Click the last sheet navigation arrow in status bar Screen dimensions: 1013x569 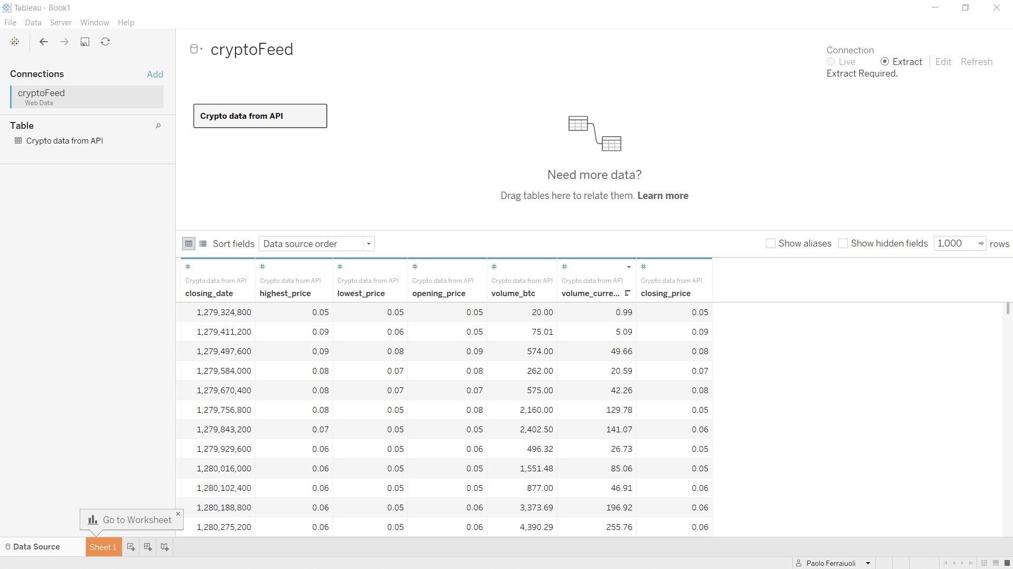coord(970,563)
